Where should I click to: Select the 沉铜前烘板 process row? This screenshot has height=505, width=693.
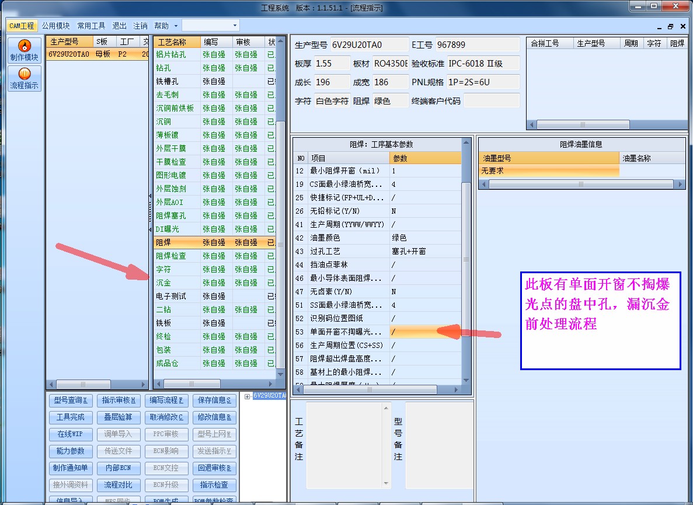215,108
